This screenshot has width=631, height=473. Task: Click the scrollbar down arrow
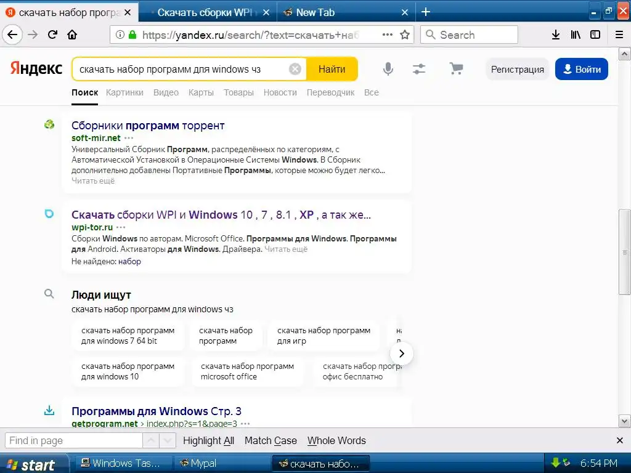tap(625, 421)
